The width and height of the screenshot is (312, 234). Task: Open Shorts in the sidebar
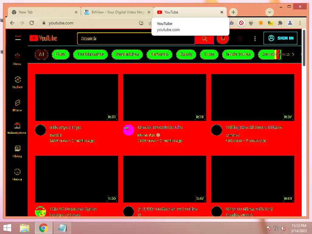click(17, 106)
